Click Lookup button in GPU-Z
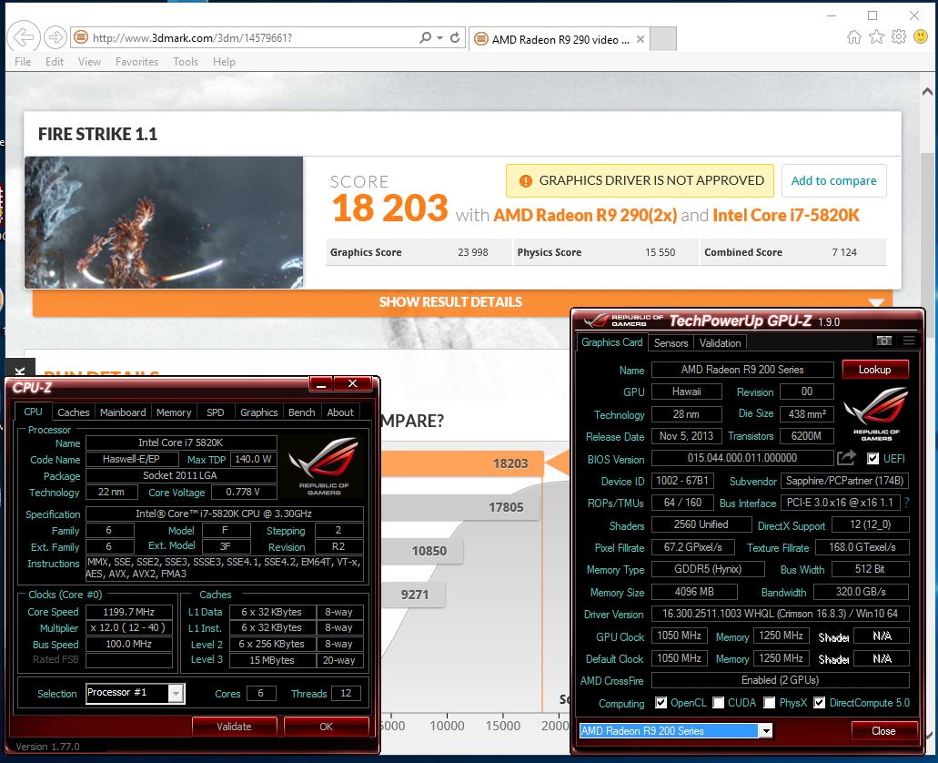The height and width of the screenshot is (763, 938). (874, 369)
